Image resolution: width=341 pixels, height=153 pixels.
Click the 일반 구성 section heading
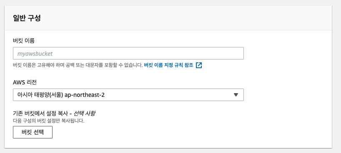(x=27, y=18)
